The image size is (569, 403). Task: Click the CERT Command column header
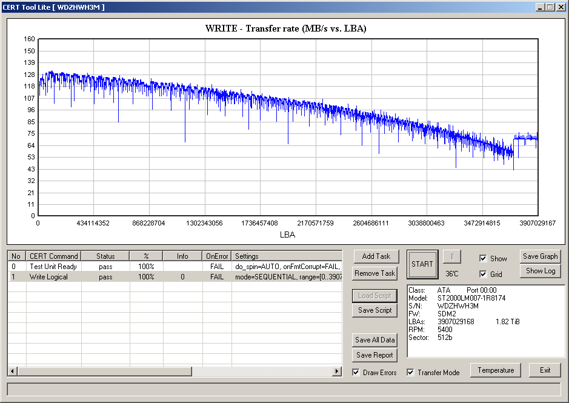53,256
